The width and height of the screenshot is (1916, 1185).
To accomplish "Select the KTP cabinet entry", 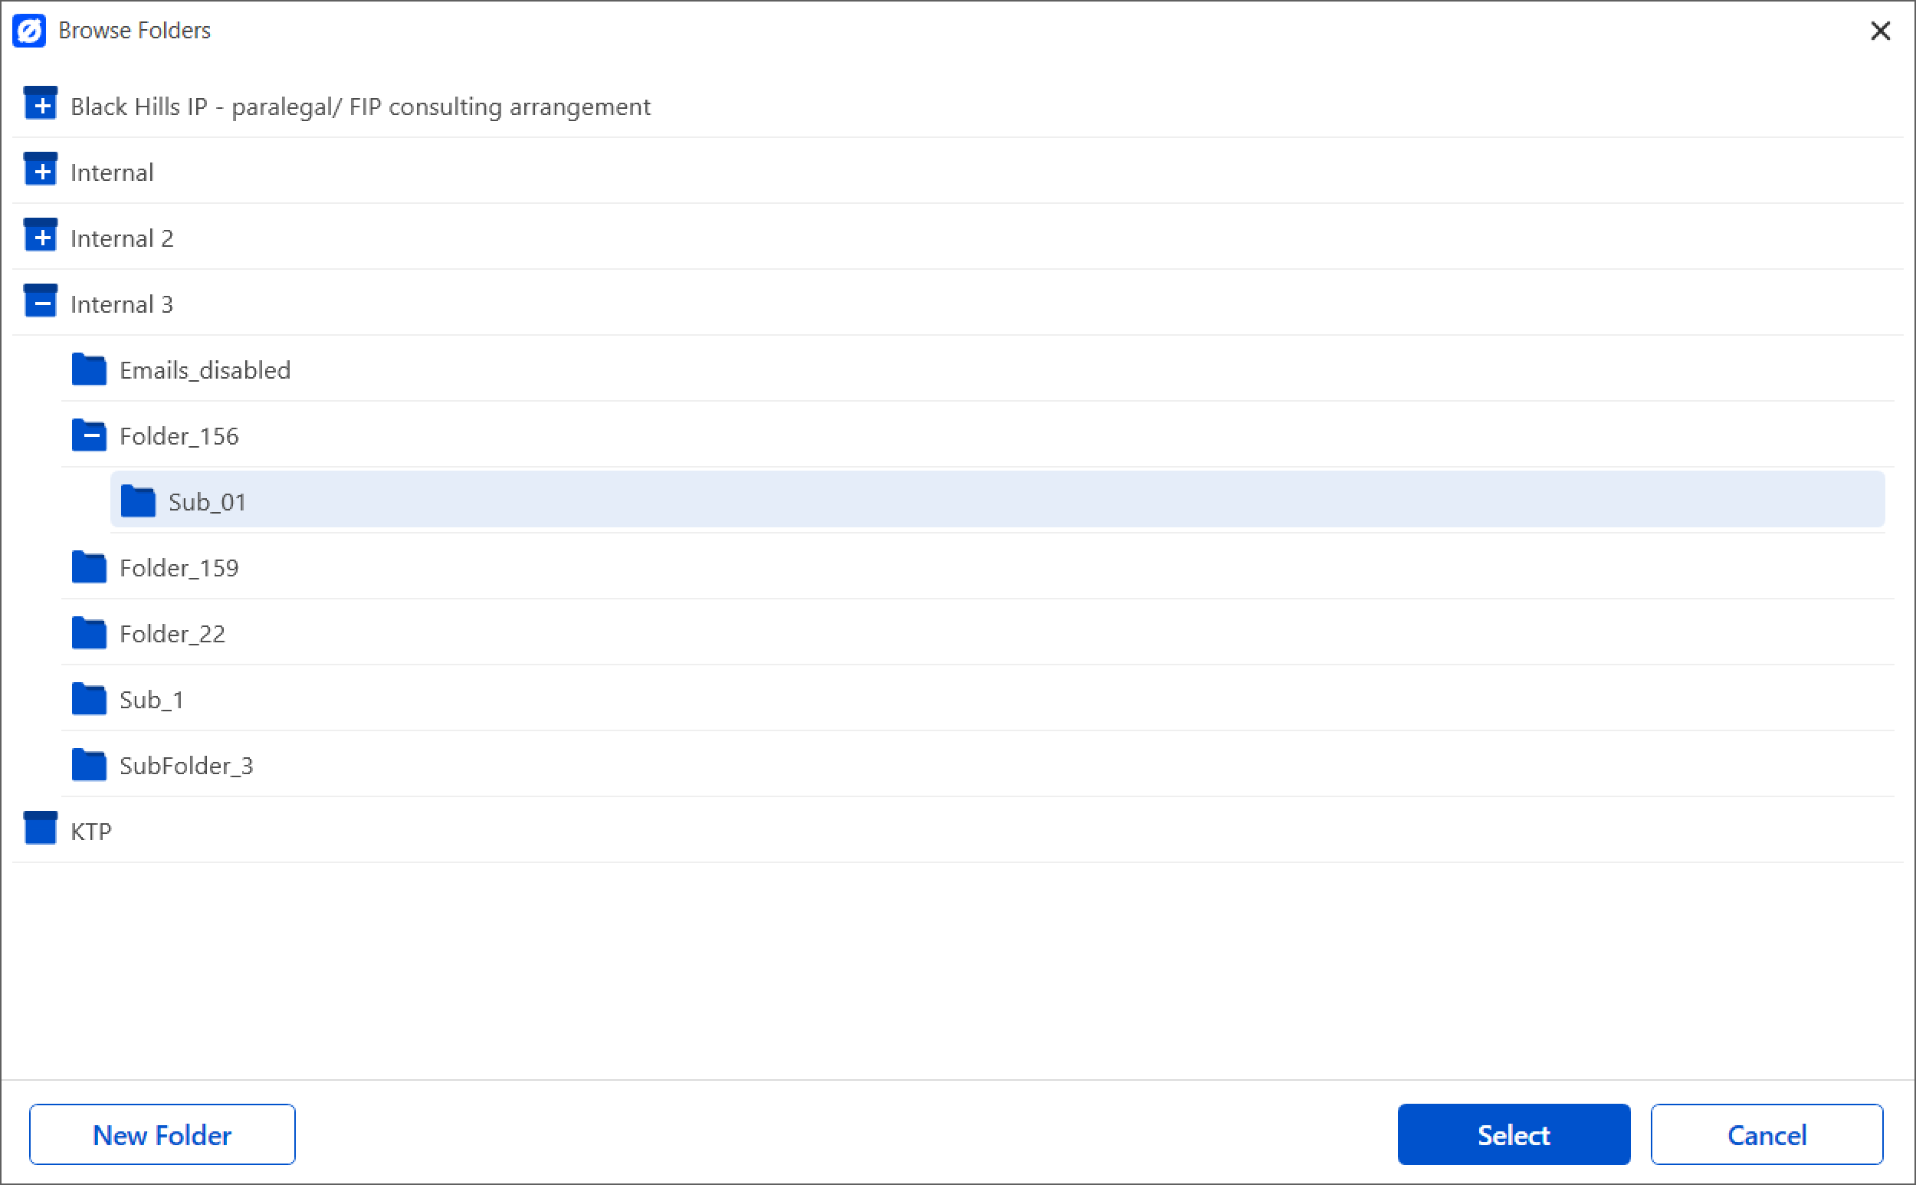I will (x=91, y=830).
